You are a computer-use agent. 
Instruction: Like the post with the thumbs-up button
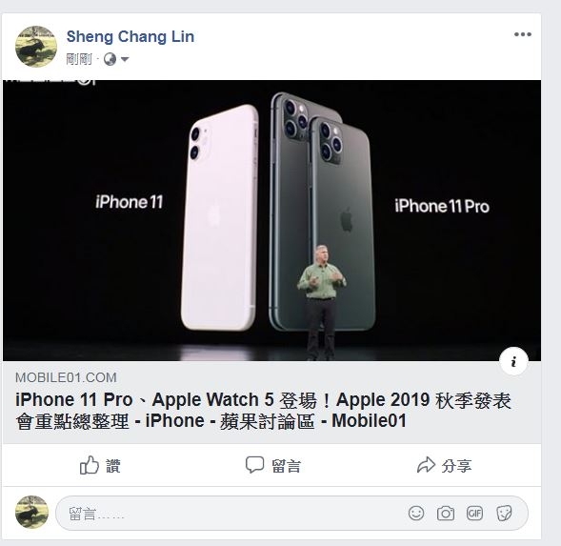[100, 465]
